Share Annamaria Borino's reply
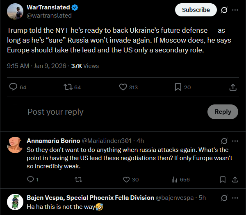The height and width of the screenshot is (215, 246). click(235, 179)
